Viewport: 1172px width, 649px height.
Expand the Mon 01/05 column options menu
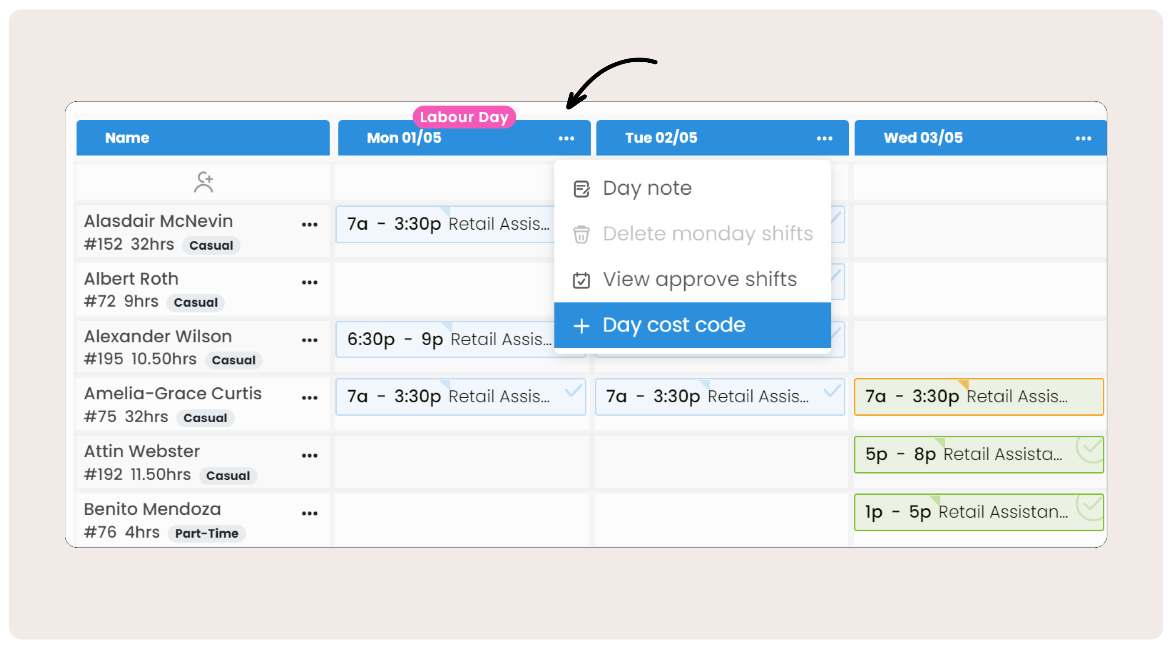566,138
